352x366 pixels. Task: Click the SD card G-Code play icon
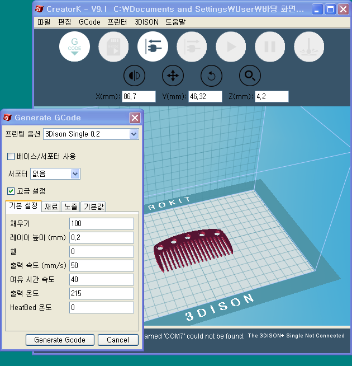click(113, 46)
